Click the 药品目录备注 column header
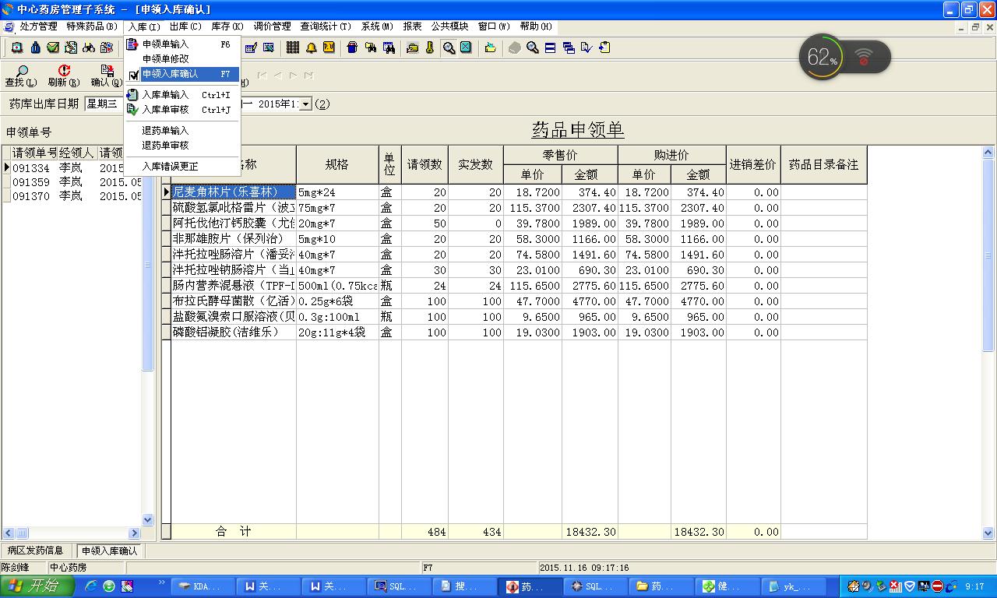This screenshot has height=598, width=997. (x=824, y=164)
